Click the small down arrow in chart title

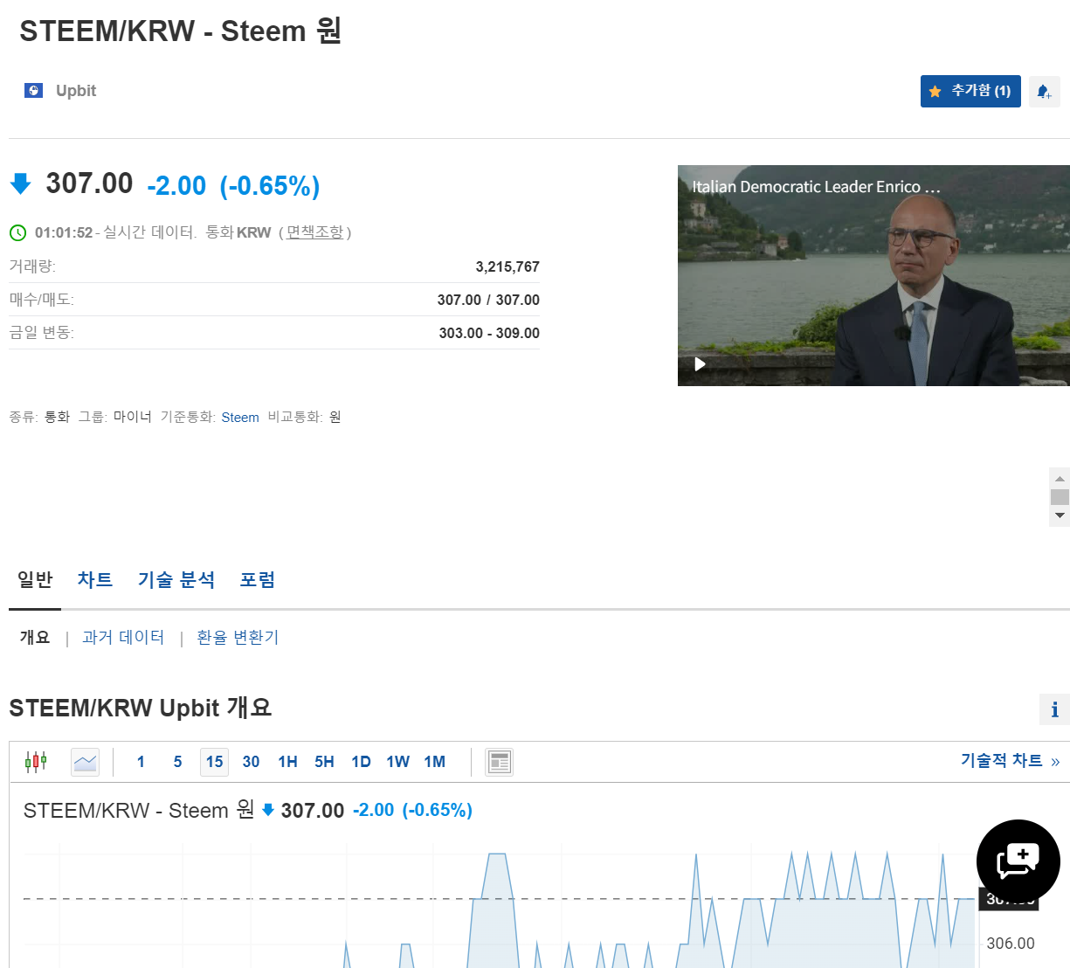tap(268, 810)
